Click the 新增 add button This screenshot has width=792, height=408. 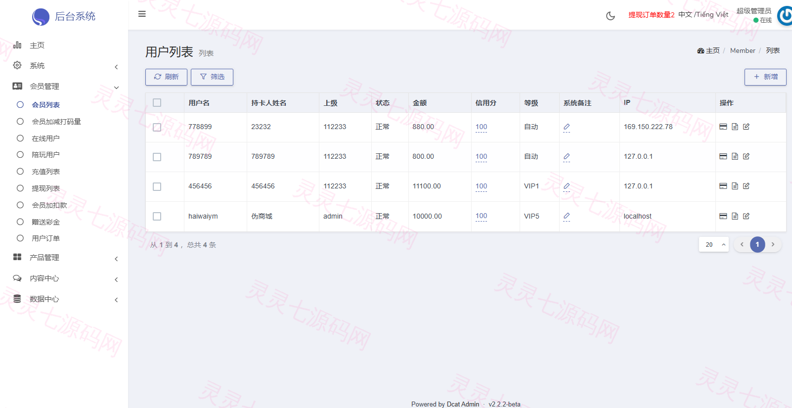pos(765,77)
